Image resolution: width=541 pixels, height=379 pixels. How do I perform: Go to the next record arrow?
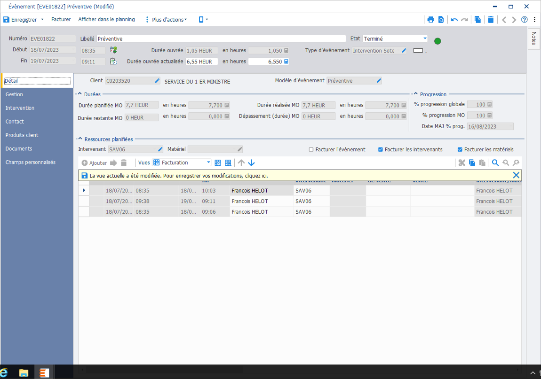click(x=514, y=20)
